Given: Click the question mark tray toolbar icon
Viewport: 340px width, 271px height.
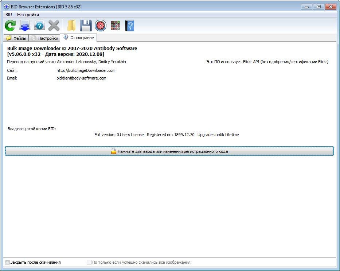Looking at the screenshot, I should pyautogui.click(x=39, y=26).
